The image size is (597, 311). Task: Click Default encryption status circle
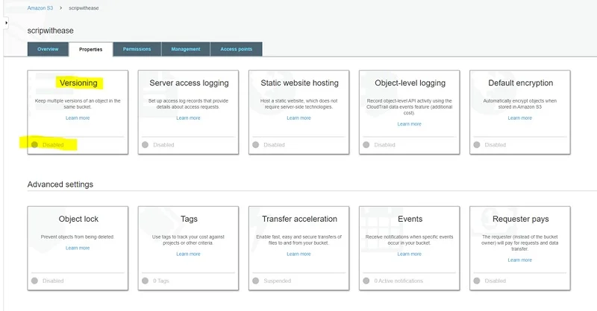click(477, 144)
